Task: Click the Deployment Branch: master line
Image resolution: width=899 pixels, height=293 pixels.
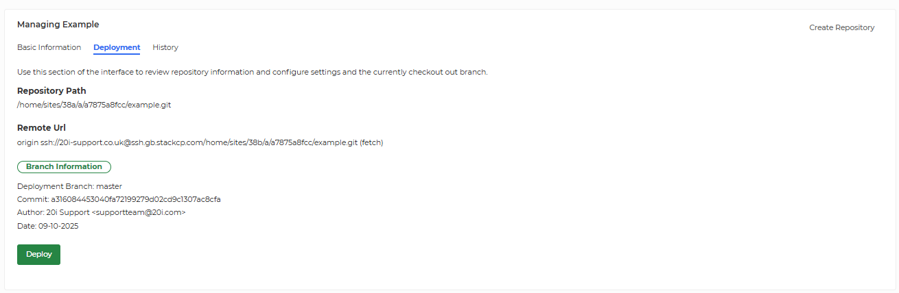Action: click(x=69, y=186)
